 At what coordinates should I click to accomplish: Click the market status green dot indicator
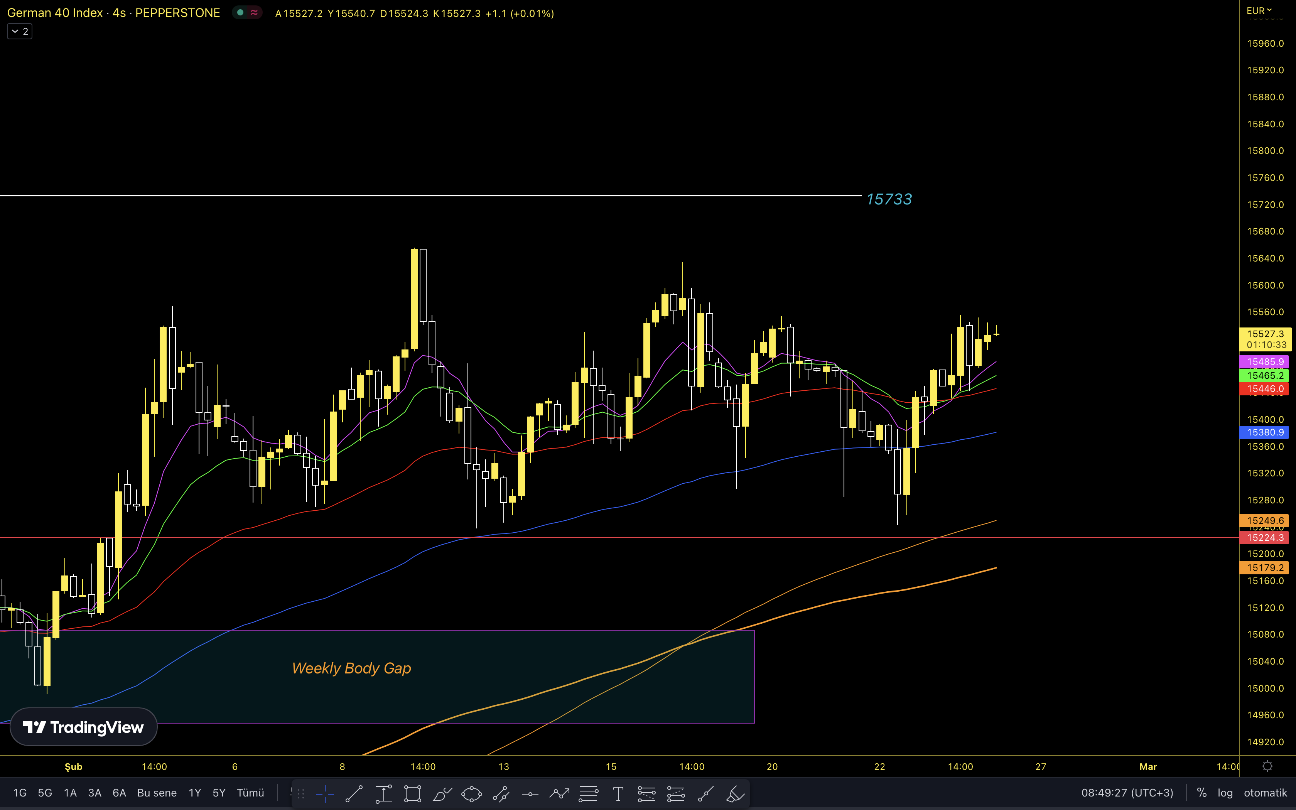240,12
